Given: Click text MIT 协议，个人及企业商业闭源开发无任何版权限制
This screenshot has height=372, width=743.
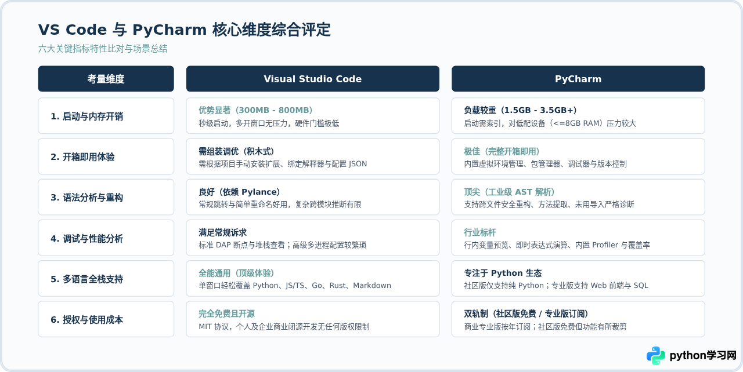Looking at the screenshot, I should 284,327.
